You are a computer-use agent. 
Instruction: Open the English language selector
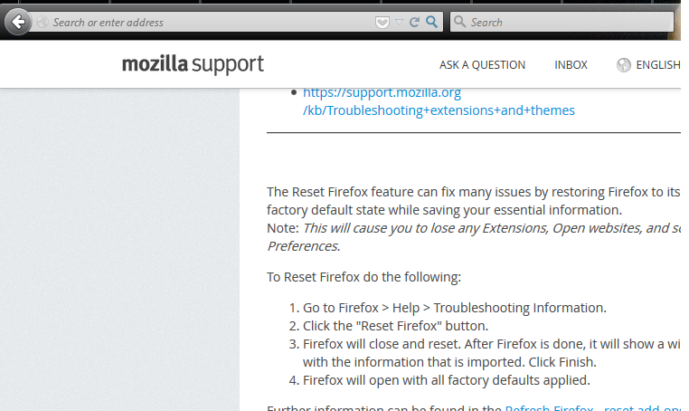(657, 65)
